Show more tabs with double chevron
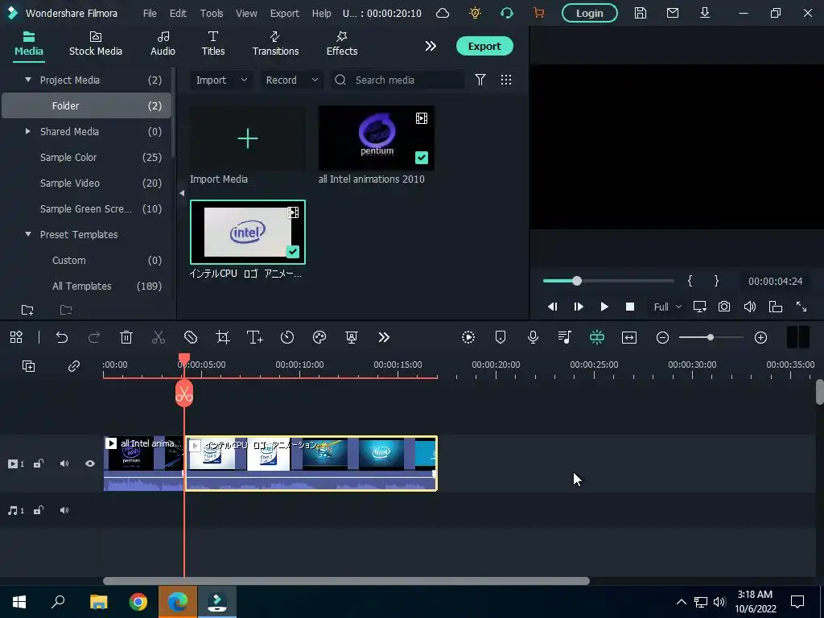This screenshot has height=618, width=824. pos(431,46)
